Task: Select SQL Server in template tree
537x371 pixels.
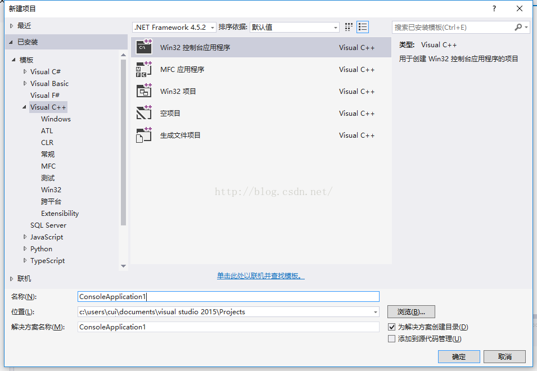Action: pyautogui.click(x=48, y=225)
